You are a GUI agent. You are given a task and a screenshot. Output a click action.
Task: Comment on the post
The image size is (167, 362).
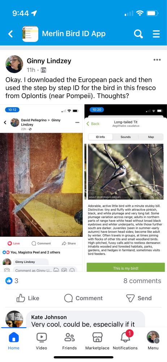[83, 298]
